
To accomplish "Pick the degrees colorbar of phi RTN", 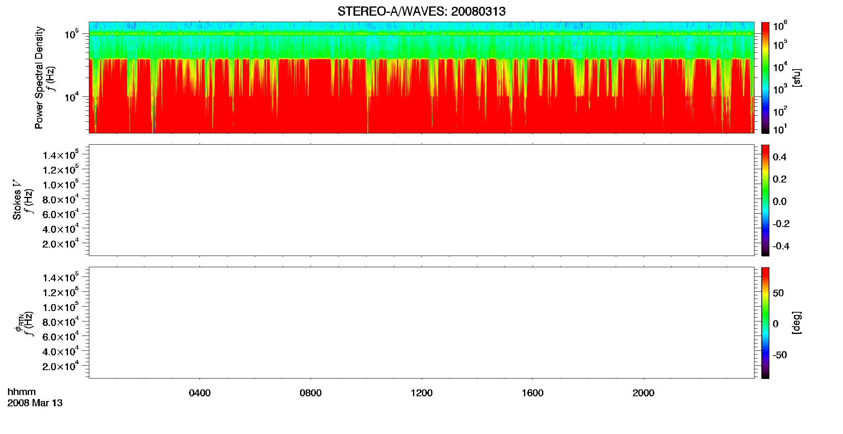I will [765, 323].
